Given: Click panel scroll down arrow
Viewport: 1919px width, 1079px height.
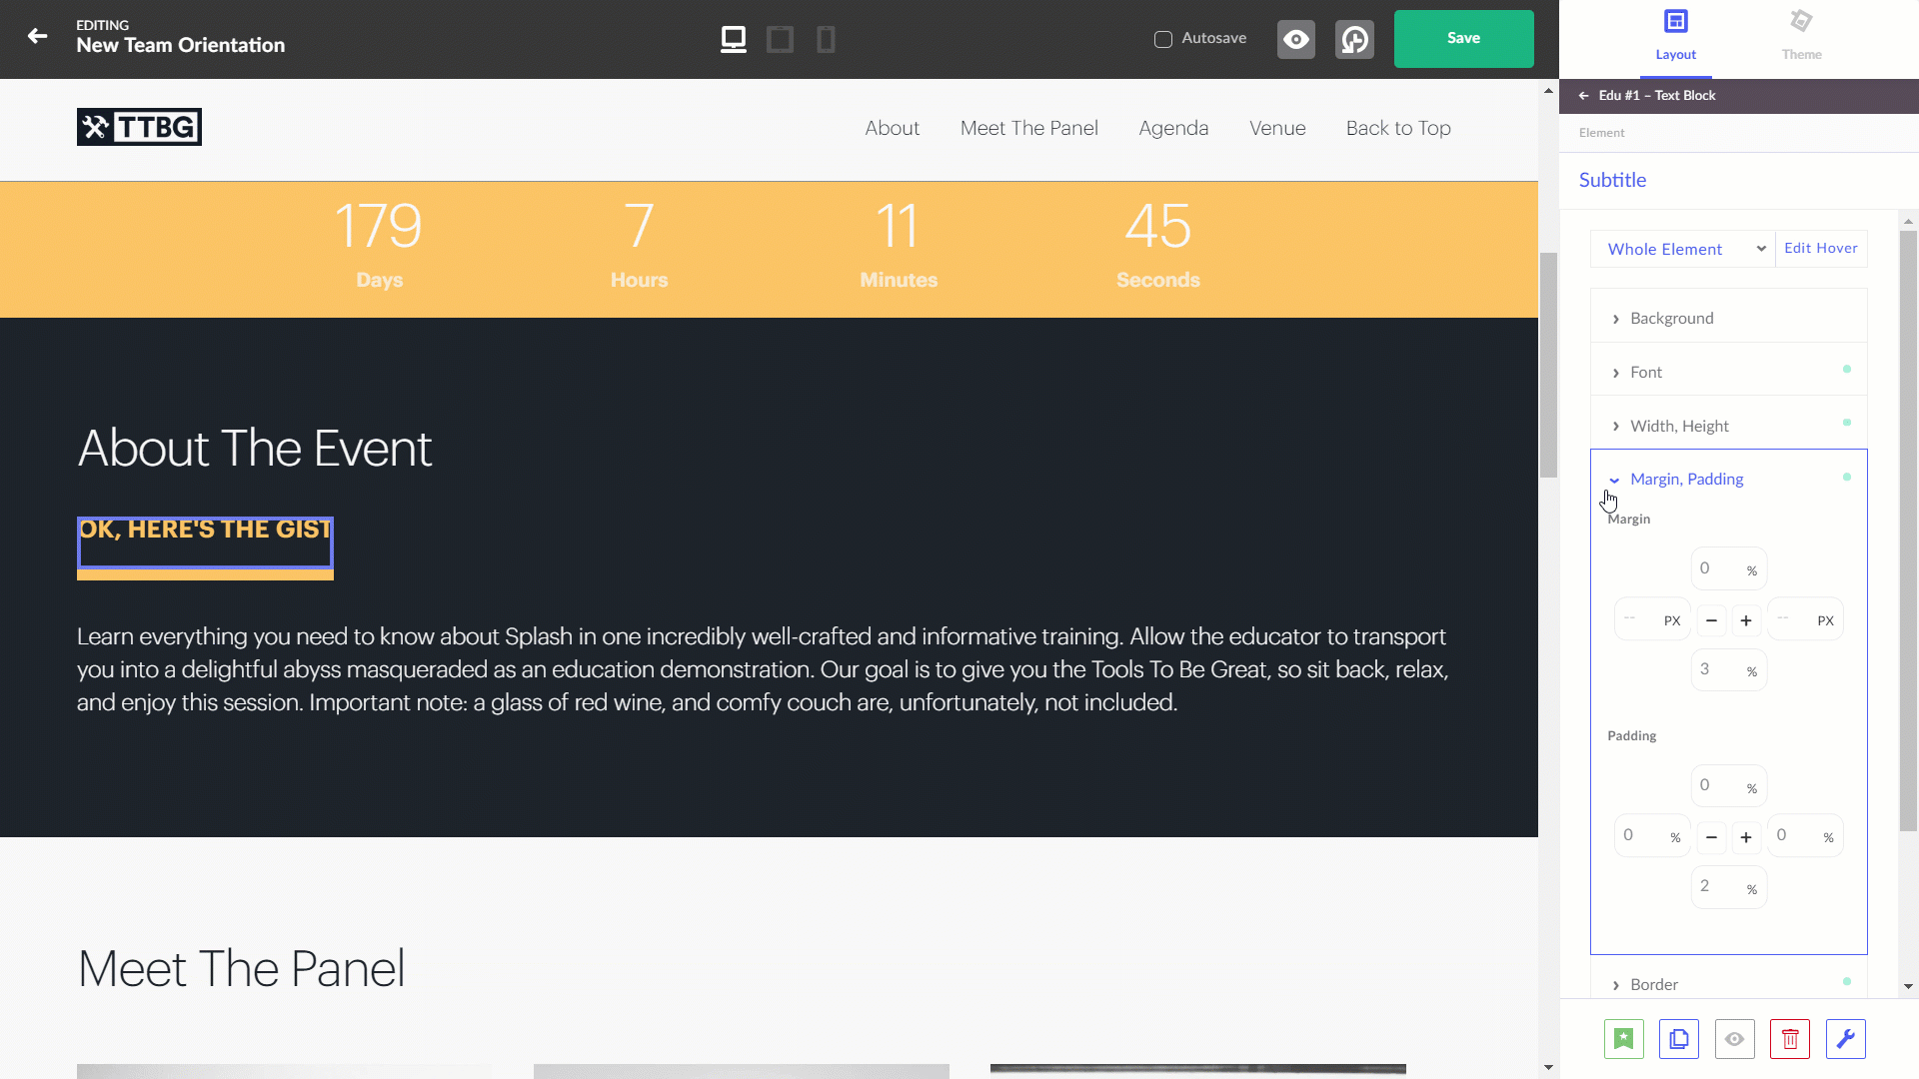Looking at the screenshot, I should point(1908,986).
